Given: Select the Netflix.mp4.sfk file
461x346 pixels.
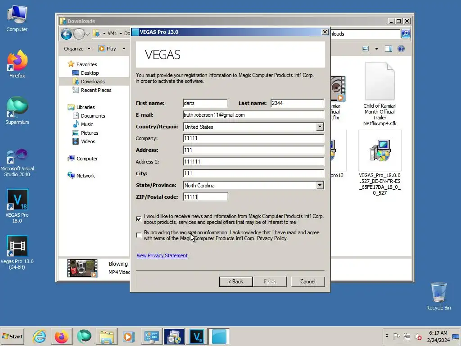Looking at the screenshot, I should tap(380, 94).
